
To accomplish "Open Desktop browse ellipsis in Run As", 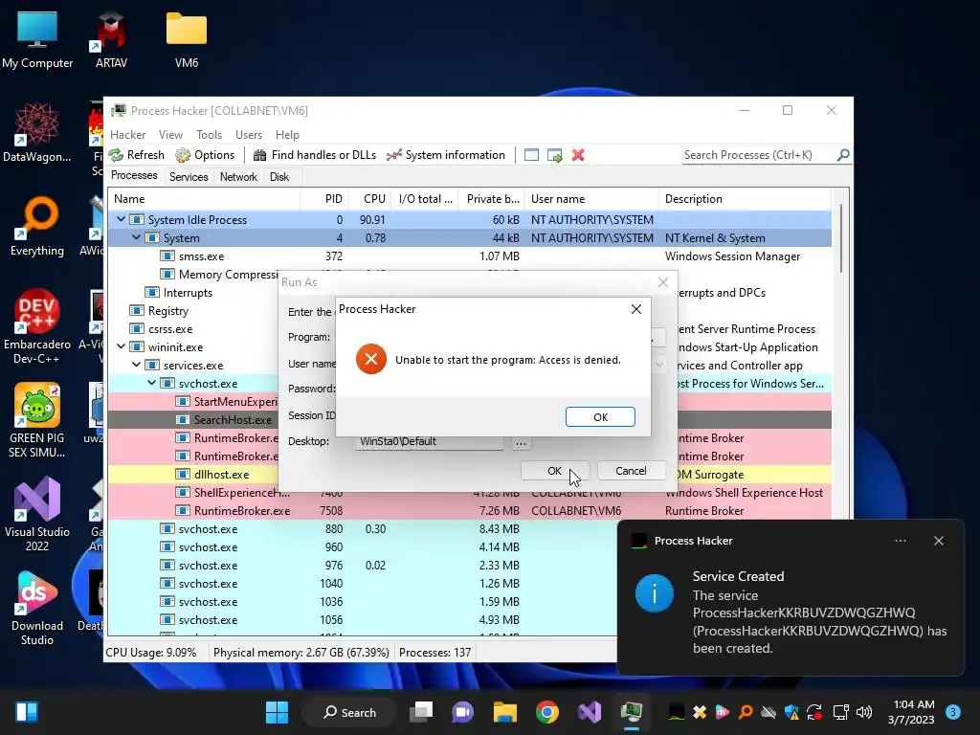I will point(521,442).
